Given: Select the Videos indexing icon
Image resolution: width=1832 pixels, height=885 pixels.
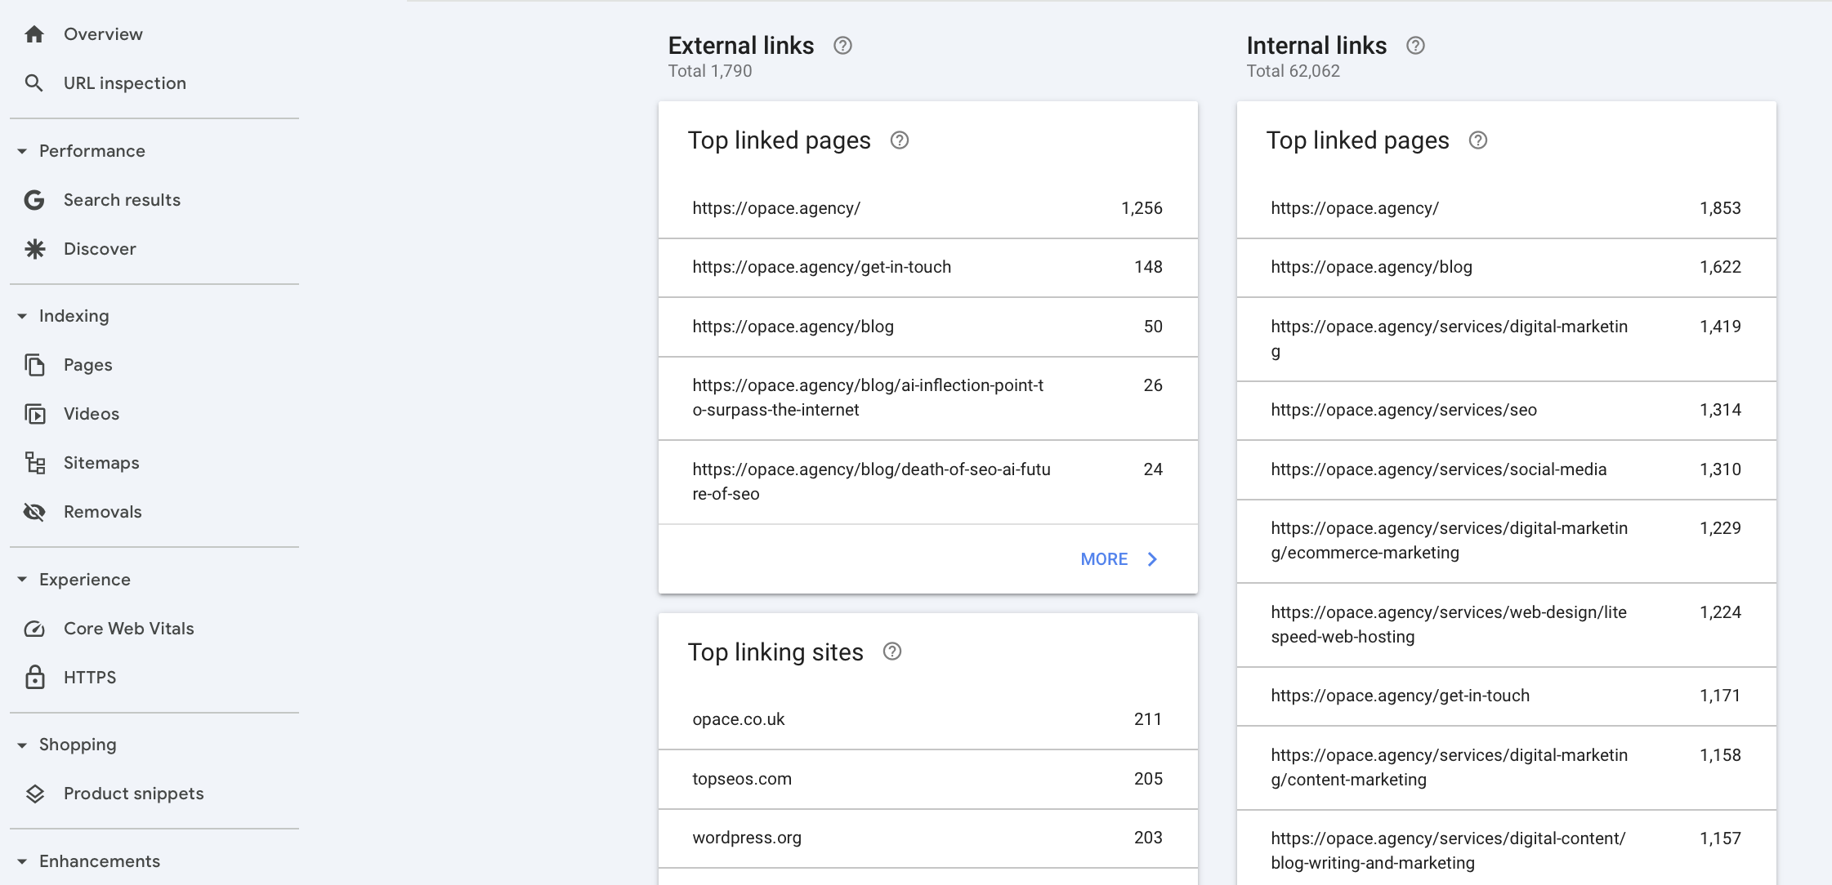Looking at the screenshot, I should [x=34, y=413].
